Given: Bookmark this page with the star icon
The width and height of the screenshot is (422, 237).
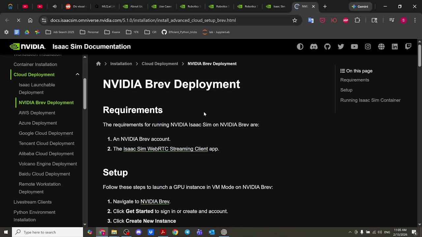Looking at the screenshot, I should tap(295, 20).
